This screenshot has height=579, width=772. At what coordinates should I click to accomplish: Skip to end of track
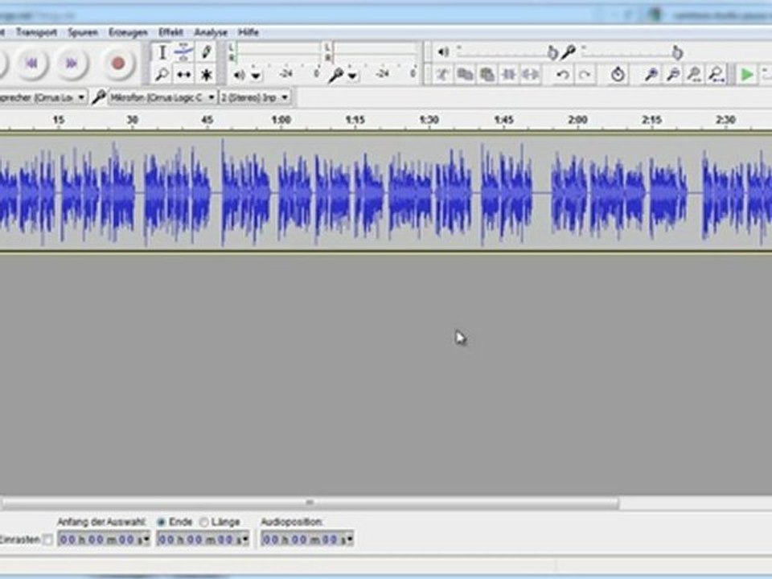coord(72,63)
